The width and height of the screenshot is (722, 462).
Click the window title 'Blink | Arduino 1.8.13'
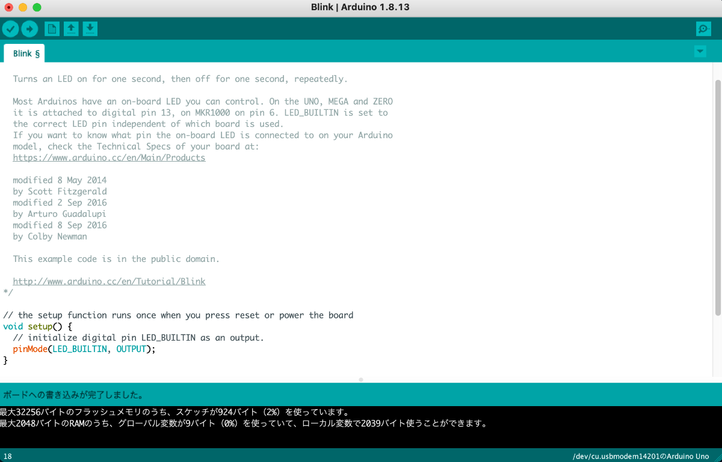[360, 7]
